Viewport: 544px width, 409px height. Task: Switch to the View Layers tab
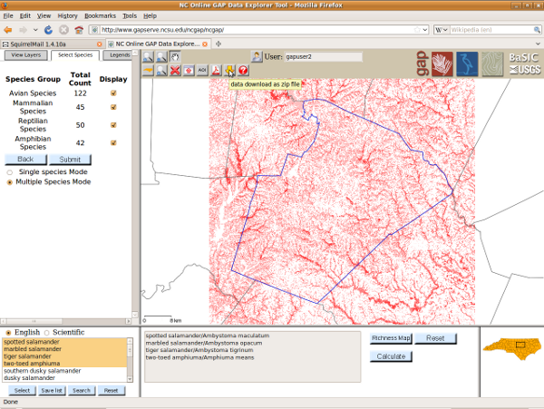[x=25, y=55]
